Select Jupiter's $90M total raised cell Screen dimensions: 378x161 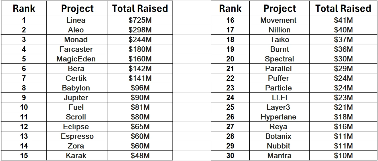tap(140, 98)
